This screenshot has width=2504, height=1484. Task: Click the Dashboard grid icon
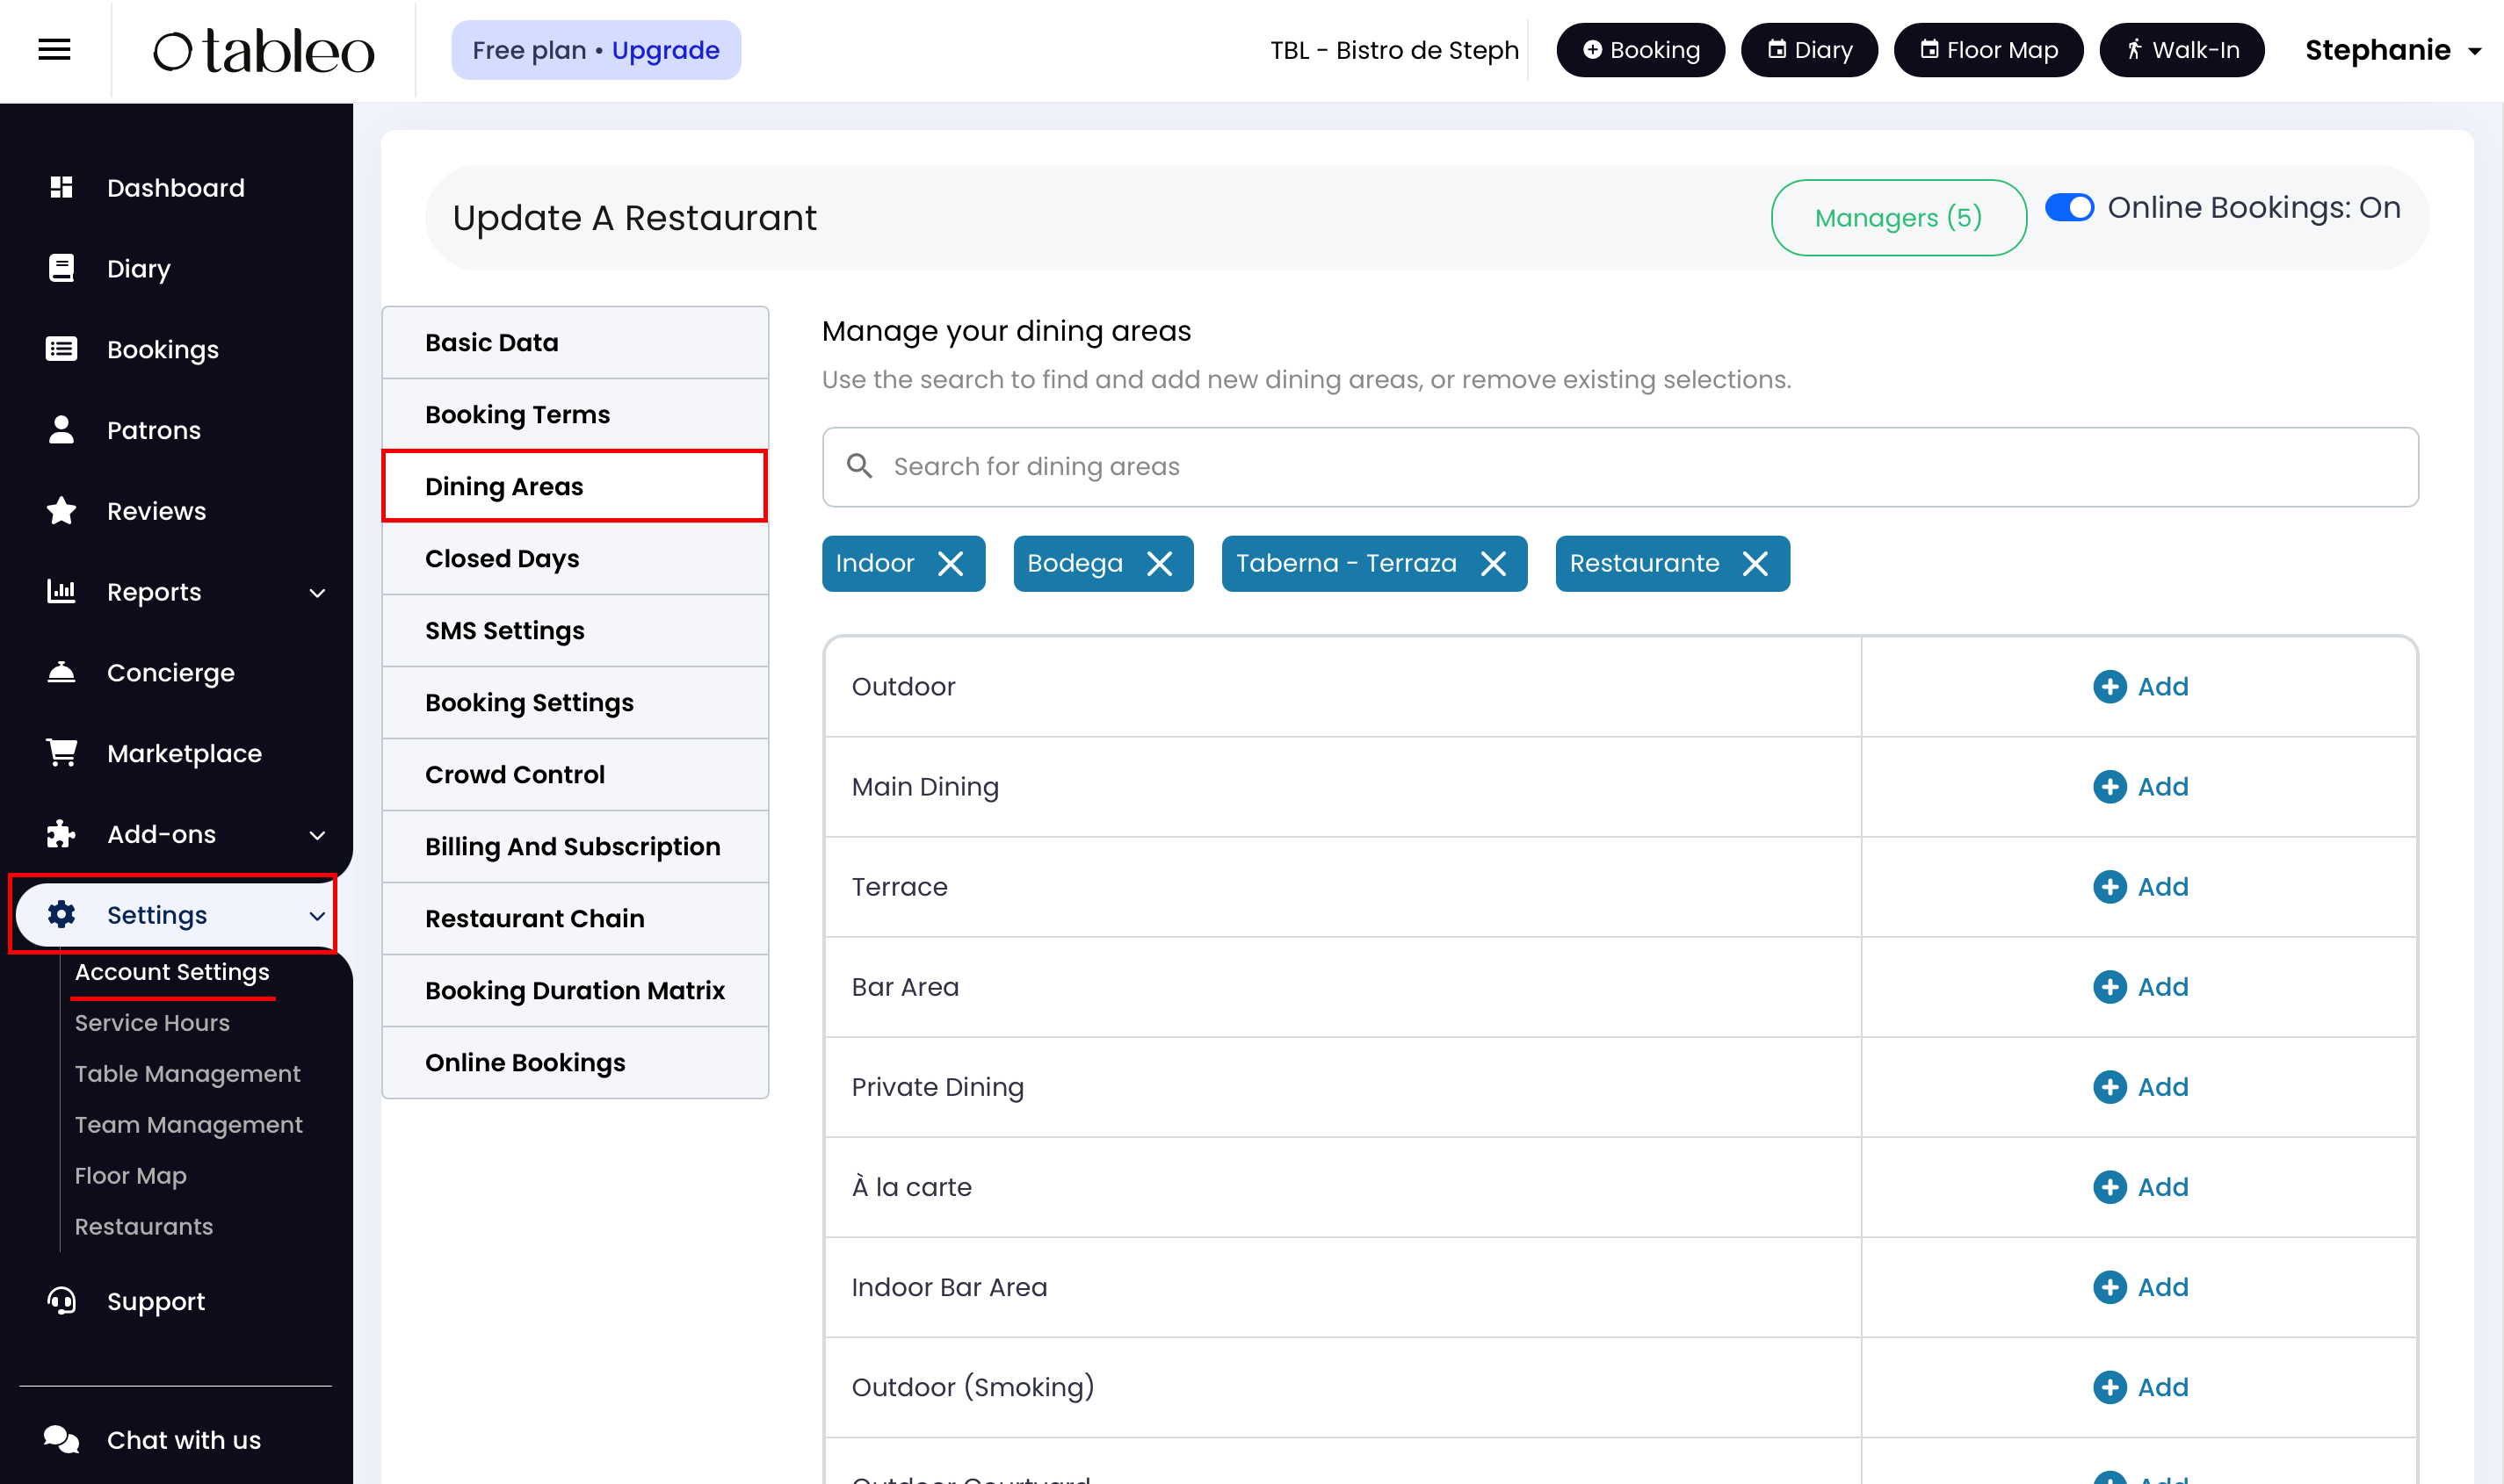(x=61, y=187)
